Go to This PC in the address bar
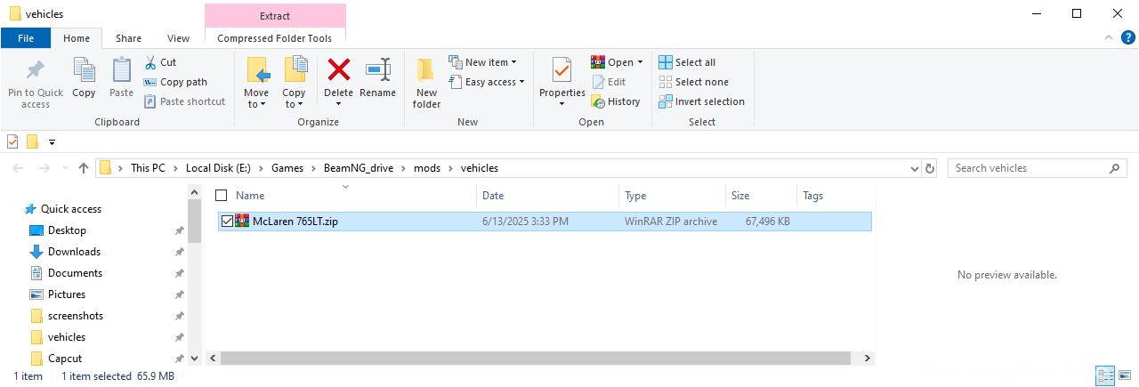1139x387 pixels. [x=148, y=168]
